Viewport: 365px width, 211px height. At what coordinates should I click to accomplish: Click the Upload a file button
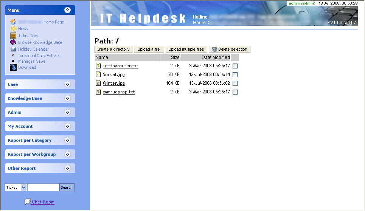pyautogui.click(x=149, y=49)
